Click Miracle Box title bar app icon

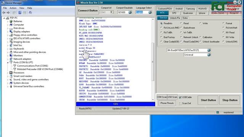(78, 3)
